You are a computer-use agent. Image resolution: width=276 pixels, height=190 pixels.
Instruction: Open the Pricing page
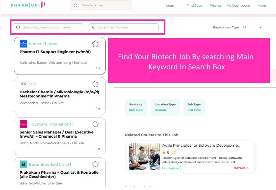point(215,6)
